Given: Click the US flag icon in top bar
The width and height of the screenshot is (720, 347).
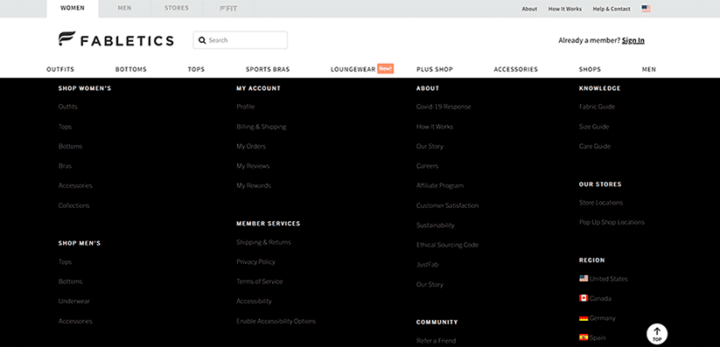Looking at the screenshot, I should [646, 8].
